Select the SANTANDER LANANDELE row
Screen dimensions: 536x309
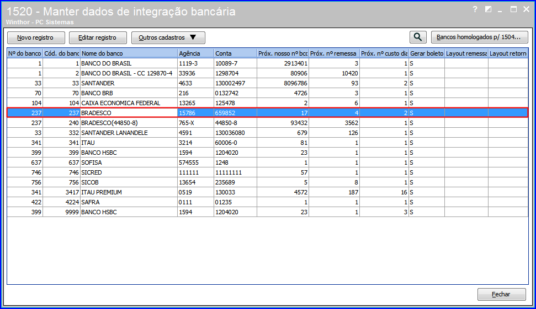tap(268, 133)
